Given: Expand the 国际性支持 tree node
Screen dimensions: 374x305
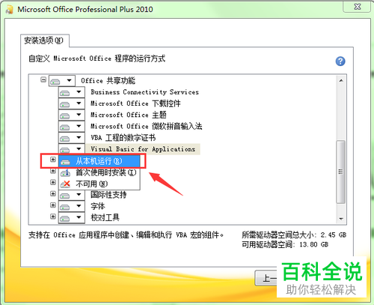Looking at the screenshot, I should 53,193.
